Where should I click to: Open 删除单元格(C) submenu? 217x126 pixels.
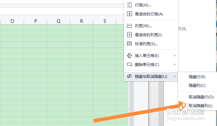coord(151,64)
